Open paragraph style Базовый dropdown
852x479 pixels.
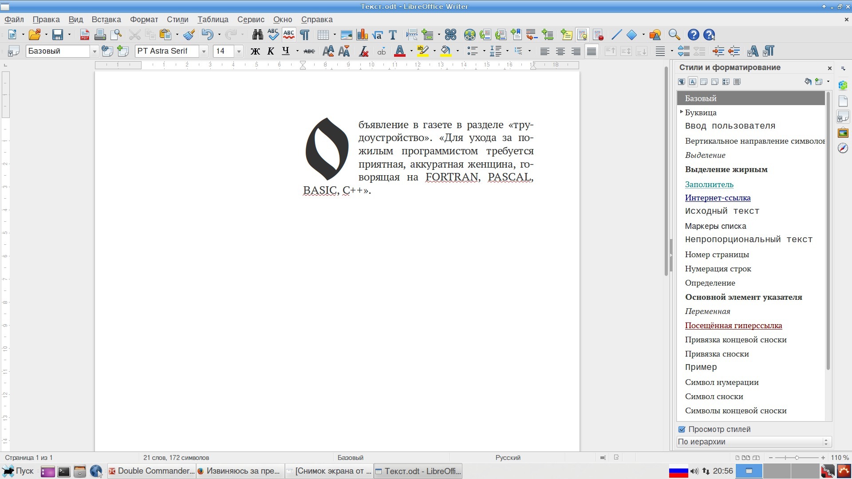pyautogui.click(x=94, y=51)
